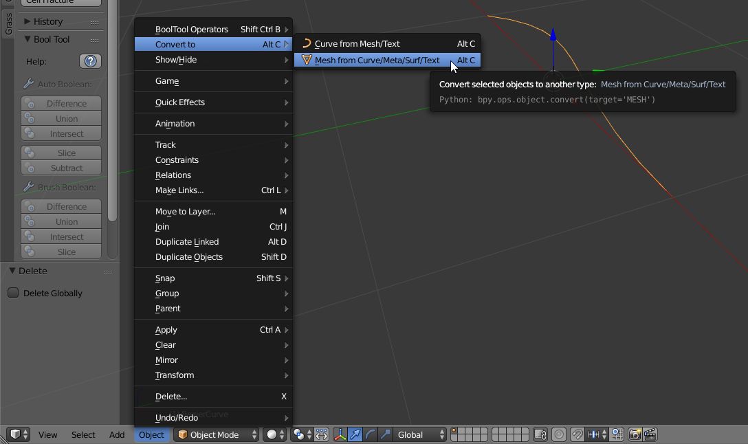The height and width of the screenshot is (444, 748).
Task: Enable the rotate manipulator arc
Action: [x=370, y=434]
